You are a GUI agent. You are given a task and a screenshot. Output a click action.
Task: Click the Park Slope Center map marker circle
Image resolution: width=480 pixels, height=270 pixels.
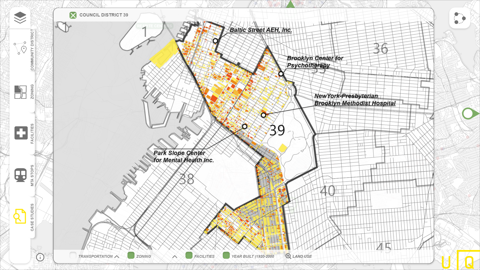pos(245,126)
